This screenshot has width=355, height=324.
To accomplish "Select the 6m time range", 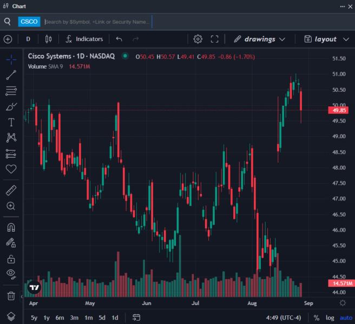I will click(x=60, y=318).
